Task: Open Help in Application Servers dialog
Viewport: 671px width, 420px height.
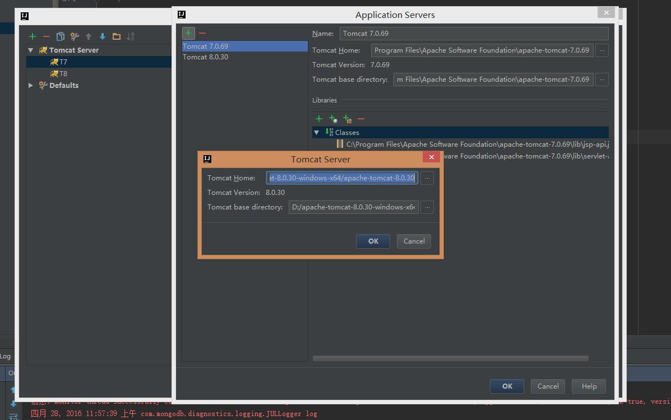Action: click(589, 386)
